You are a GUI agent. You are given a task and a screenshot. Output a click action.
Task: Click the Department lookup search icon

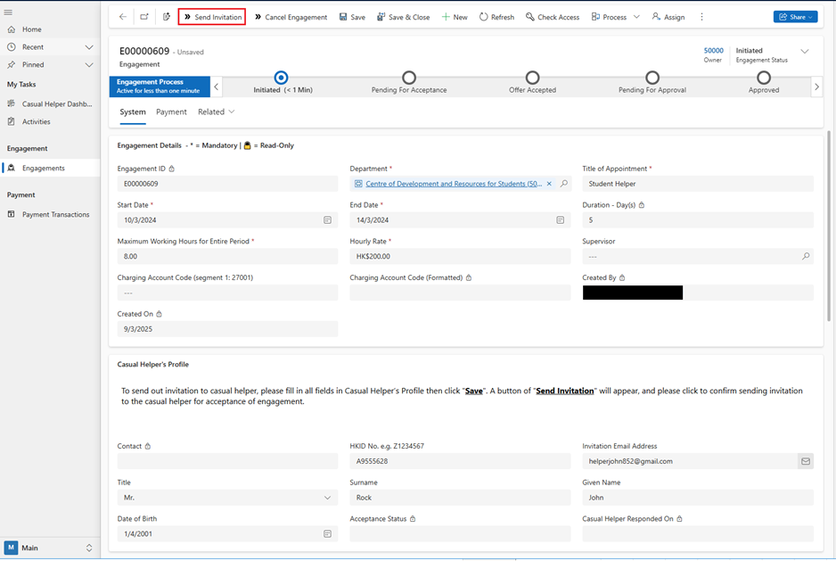[x=564, y=184]
